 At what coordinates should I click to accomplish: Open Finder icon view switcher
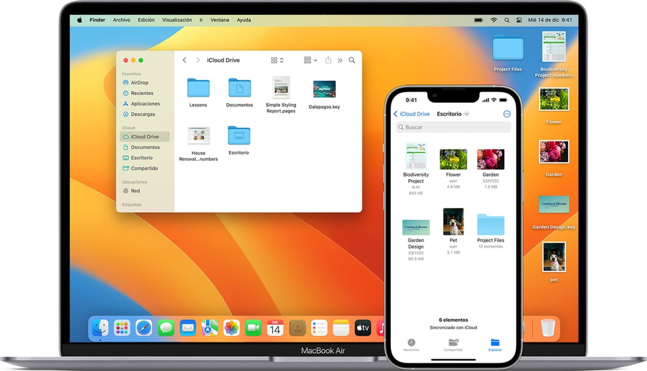tap(277, 60)
